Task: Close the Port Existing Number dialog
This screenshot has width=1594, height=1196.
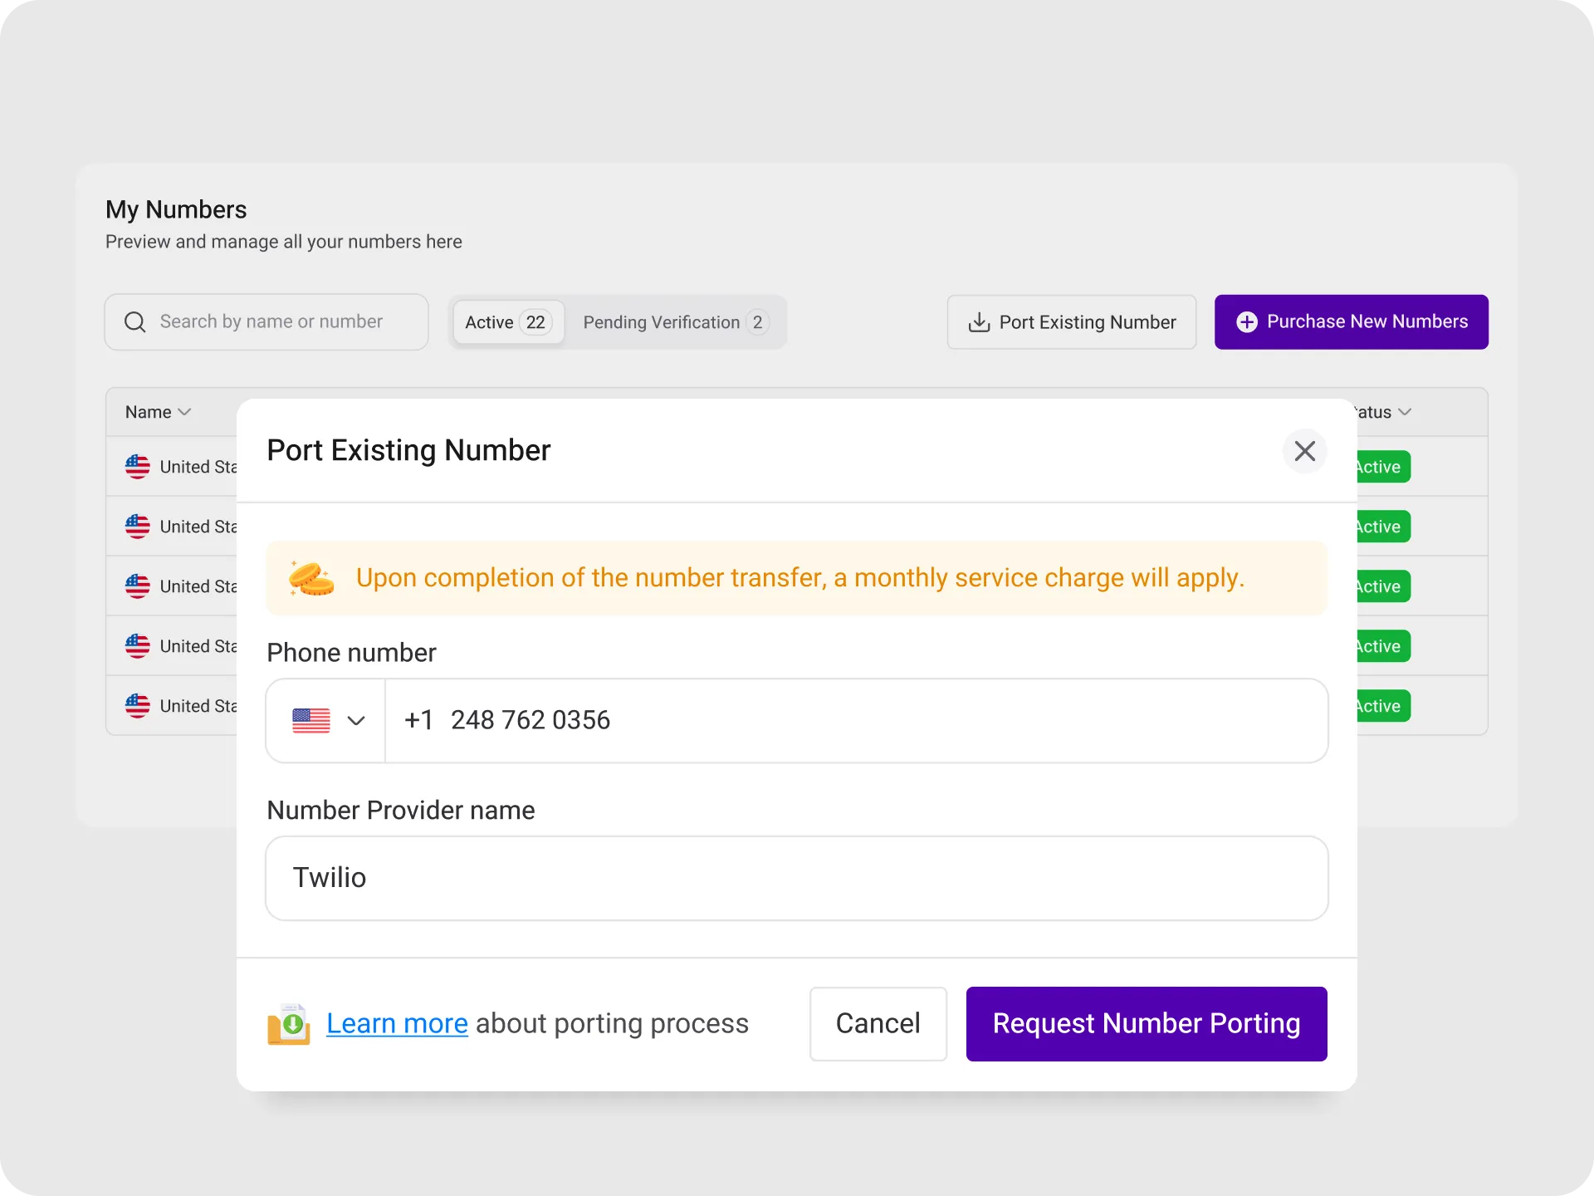Action: tap(1304, 451)
